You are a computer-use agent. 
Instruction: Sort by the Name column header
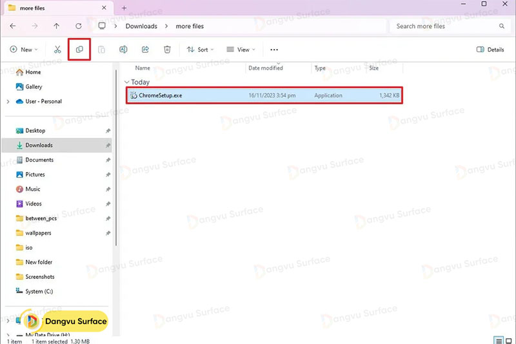click(143, 68)
